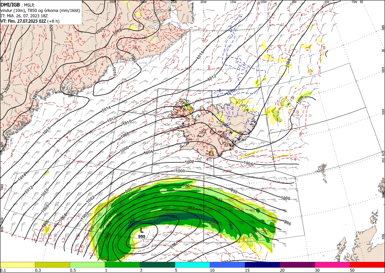Screen dimensions: 385x273
Task: Click the '5W' longitude label at top
Action: pyautogui.click(x=295, y=2)
